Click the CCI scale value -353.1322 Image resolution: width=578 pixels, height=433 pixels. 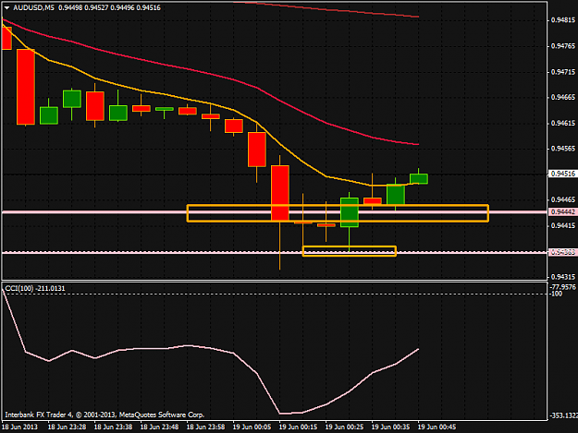tap(563, 415)
